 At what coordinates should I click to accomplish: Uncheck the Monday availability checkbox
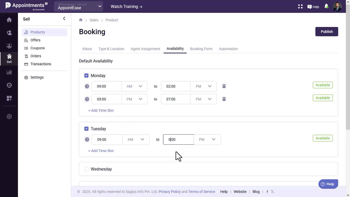(x=86, y=76)
